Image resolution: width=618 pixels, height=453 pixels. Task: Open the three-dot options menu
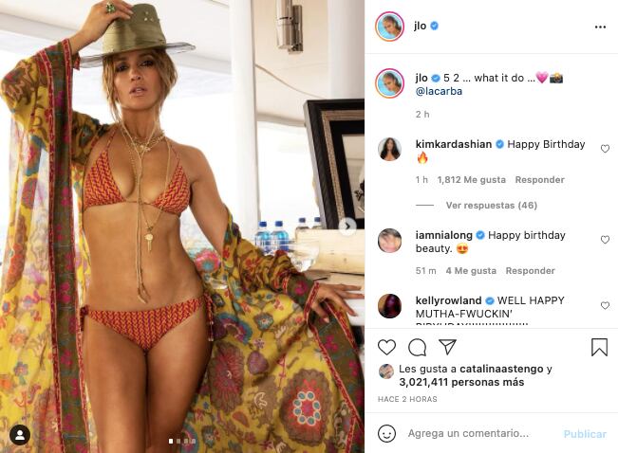(x=600, y=27)
